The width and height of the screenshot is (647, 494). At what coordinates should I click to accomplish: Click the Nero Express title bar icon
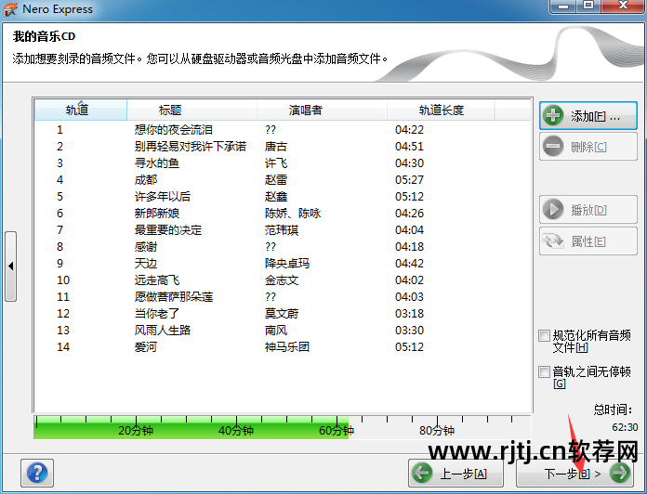pyautogui.click(x=10, y=9)
